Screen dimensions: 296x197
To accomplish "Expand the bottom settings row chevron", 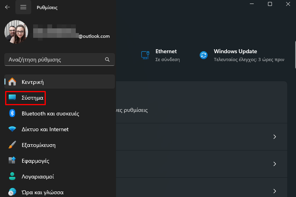I will pyautogui.click(x=275, y=191).
